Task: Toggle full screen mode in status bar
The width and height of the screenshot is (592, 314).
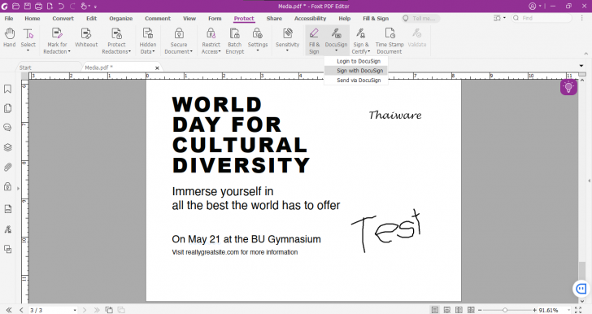Action: (x=578, y=310)
